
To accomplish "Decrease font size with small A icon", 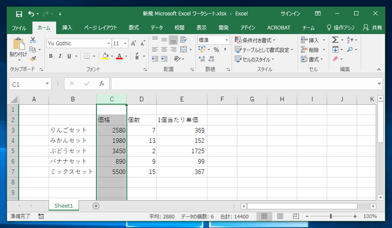I will pyautogui.click(x=143, y=43).
